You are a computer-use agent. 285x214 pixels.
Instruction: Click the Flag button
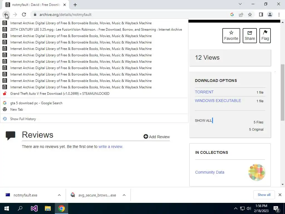click(x=265, y=36)
